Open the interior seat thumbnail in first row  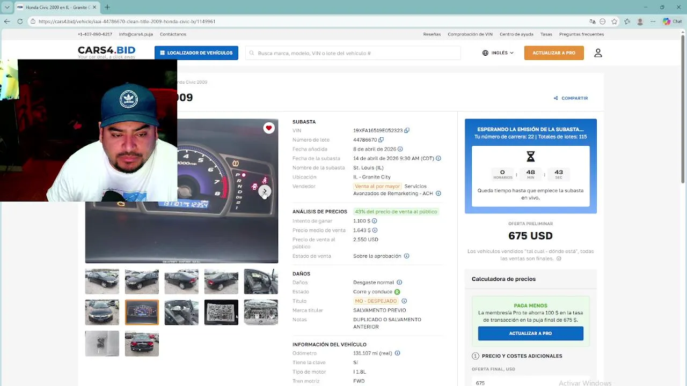point(261,281)
